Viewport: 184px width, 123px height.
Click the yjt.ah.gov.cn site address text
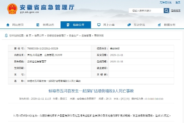click(29, 12)
